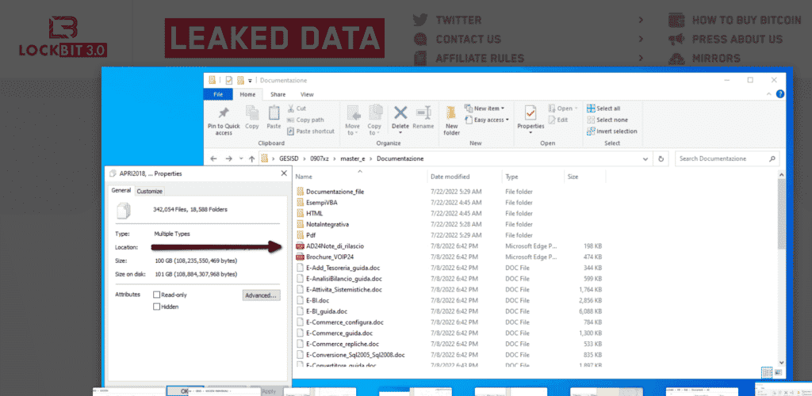Toggle the Read-only checkbox
The height and width of the screenshot is (396, 812).
(x=157, y=295)
